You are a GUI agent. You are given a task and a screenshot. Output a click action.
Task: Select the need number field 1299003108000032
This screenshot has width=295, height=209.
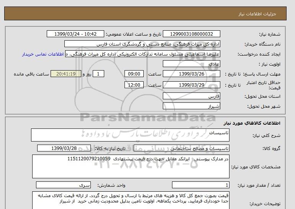pos(191,34)
